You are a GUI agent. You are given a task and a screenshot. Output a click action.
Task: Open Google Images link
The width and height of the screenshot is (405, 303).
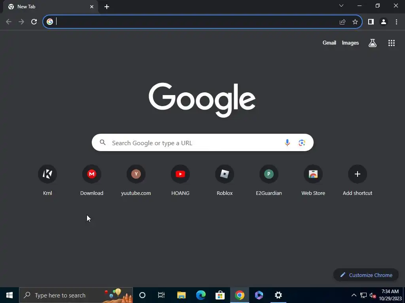[350, 43]
